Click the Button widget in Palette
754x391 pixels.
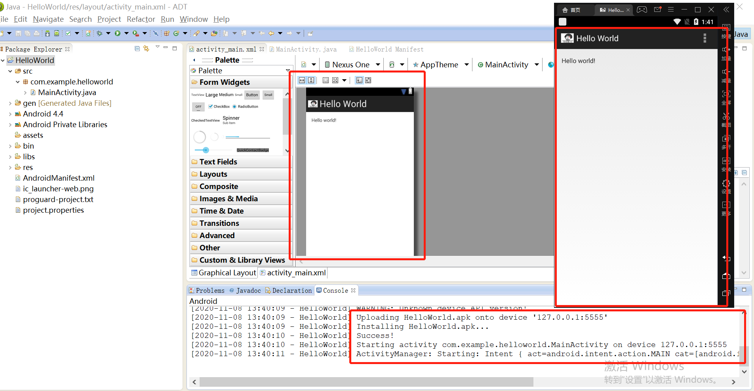point(252,95)
